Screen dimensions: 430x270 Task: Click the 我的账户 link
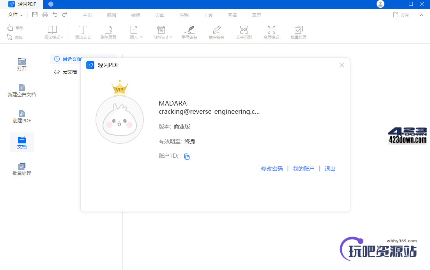point(304,169)
